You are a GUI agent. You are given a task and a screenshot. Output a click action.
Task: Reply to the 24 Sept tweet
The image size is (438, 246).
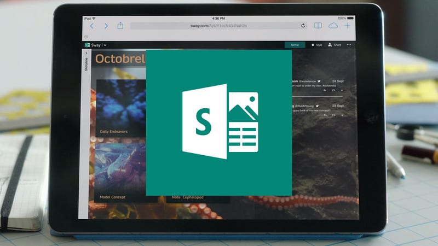click(x=325, y=90)
